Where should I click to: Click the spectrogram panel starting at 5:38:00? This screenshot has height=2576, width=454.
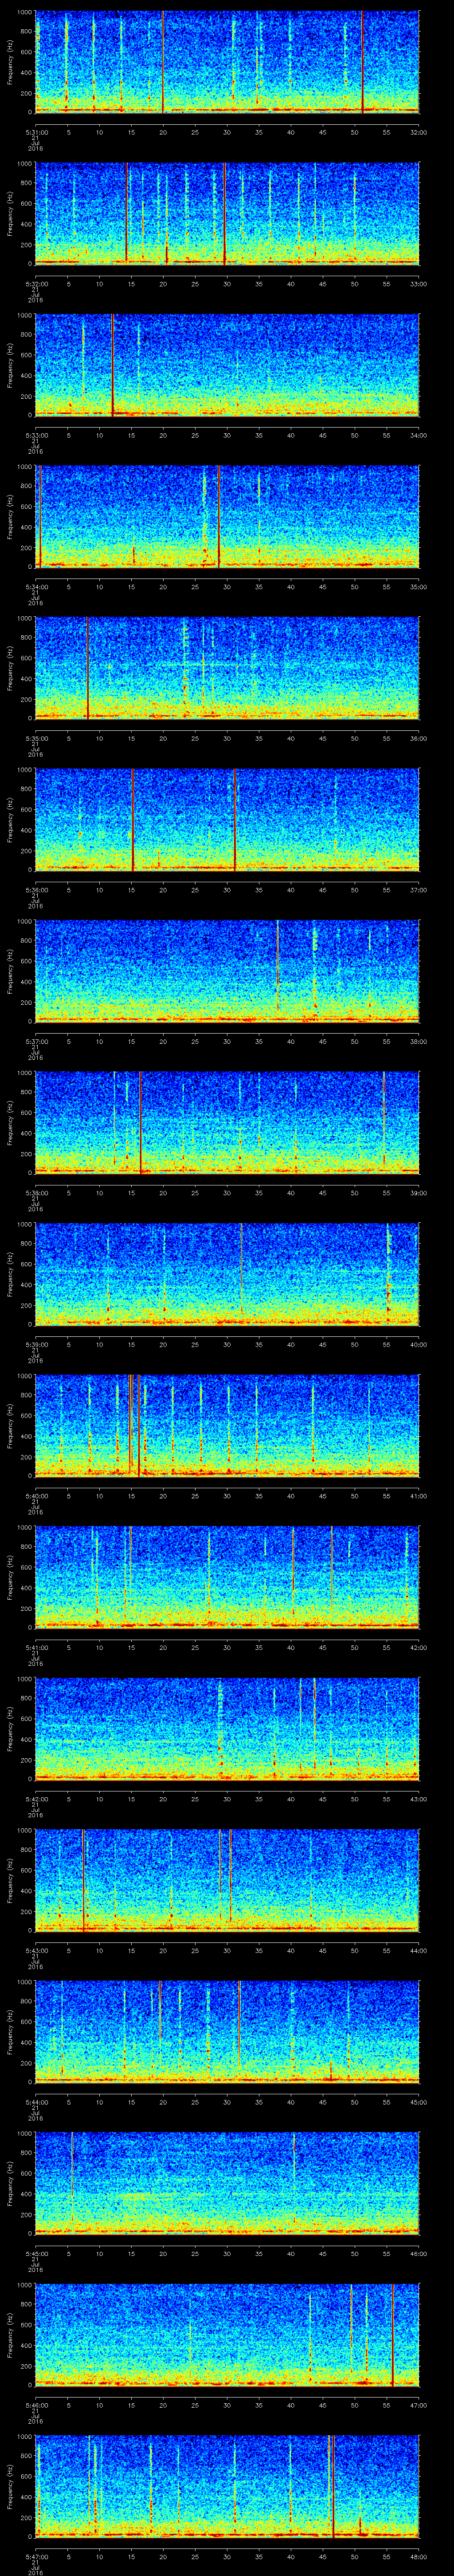click(x=227, y=1122)
